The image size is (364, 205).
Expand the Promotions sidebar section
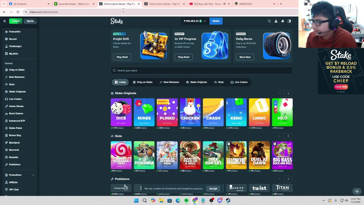tap(33, 175)
